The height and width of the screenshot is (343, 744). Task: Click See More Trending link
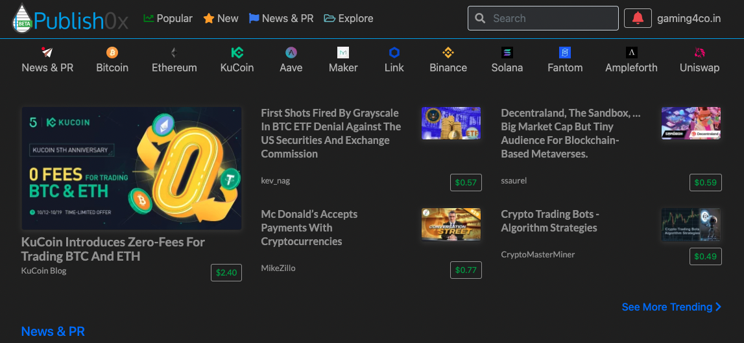671,307
